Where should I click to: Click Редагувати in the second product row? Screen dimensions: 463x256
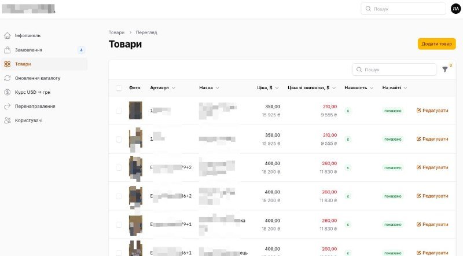tap(432, 139)
